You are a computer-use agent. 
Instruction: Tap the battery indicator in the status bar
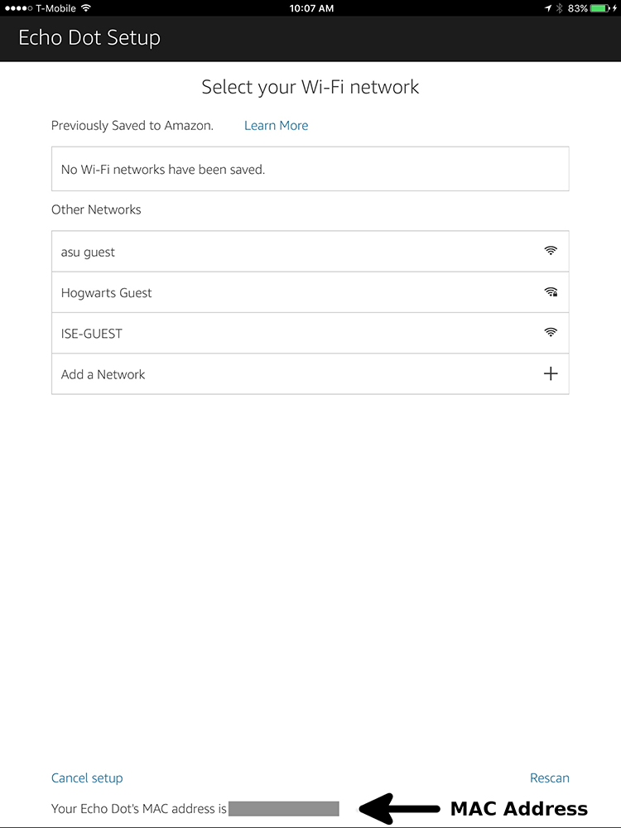(599, 8)
